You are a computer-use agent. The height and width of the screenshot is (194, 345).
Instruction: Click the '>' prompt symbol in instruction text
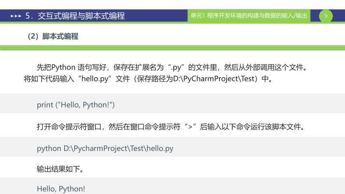190,127
